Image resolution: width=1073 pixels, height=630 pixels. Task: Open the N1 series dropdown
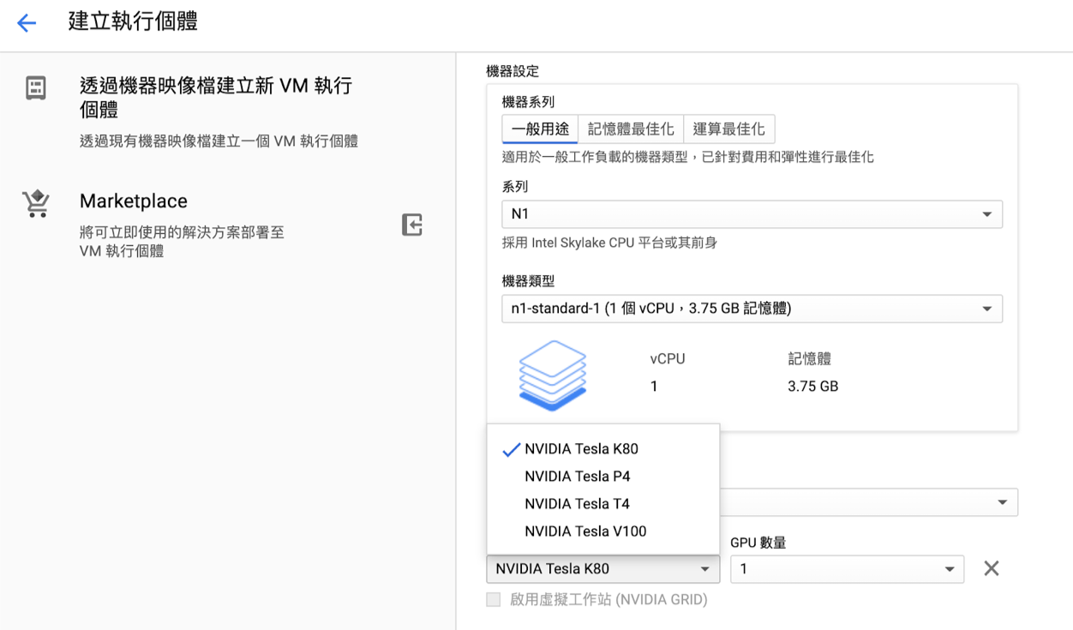[x=752, y=214]
